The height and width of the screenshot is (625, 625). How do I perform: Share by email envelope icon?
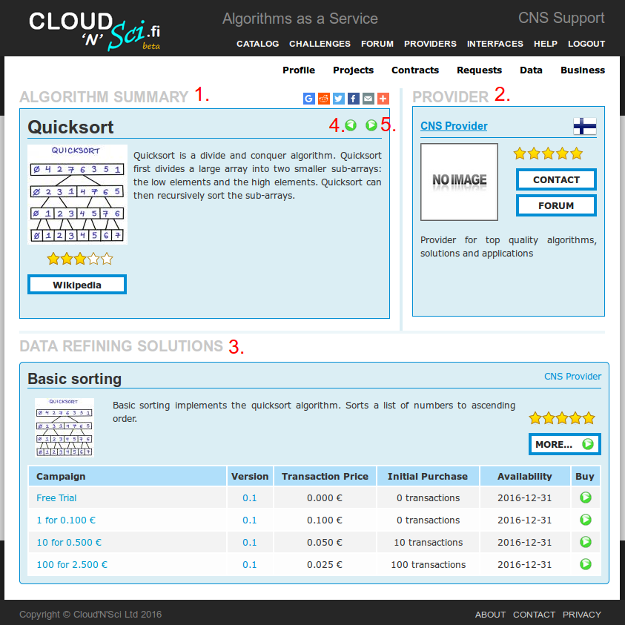pos(368,98)
